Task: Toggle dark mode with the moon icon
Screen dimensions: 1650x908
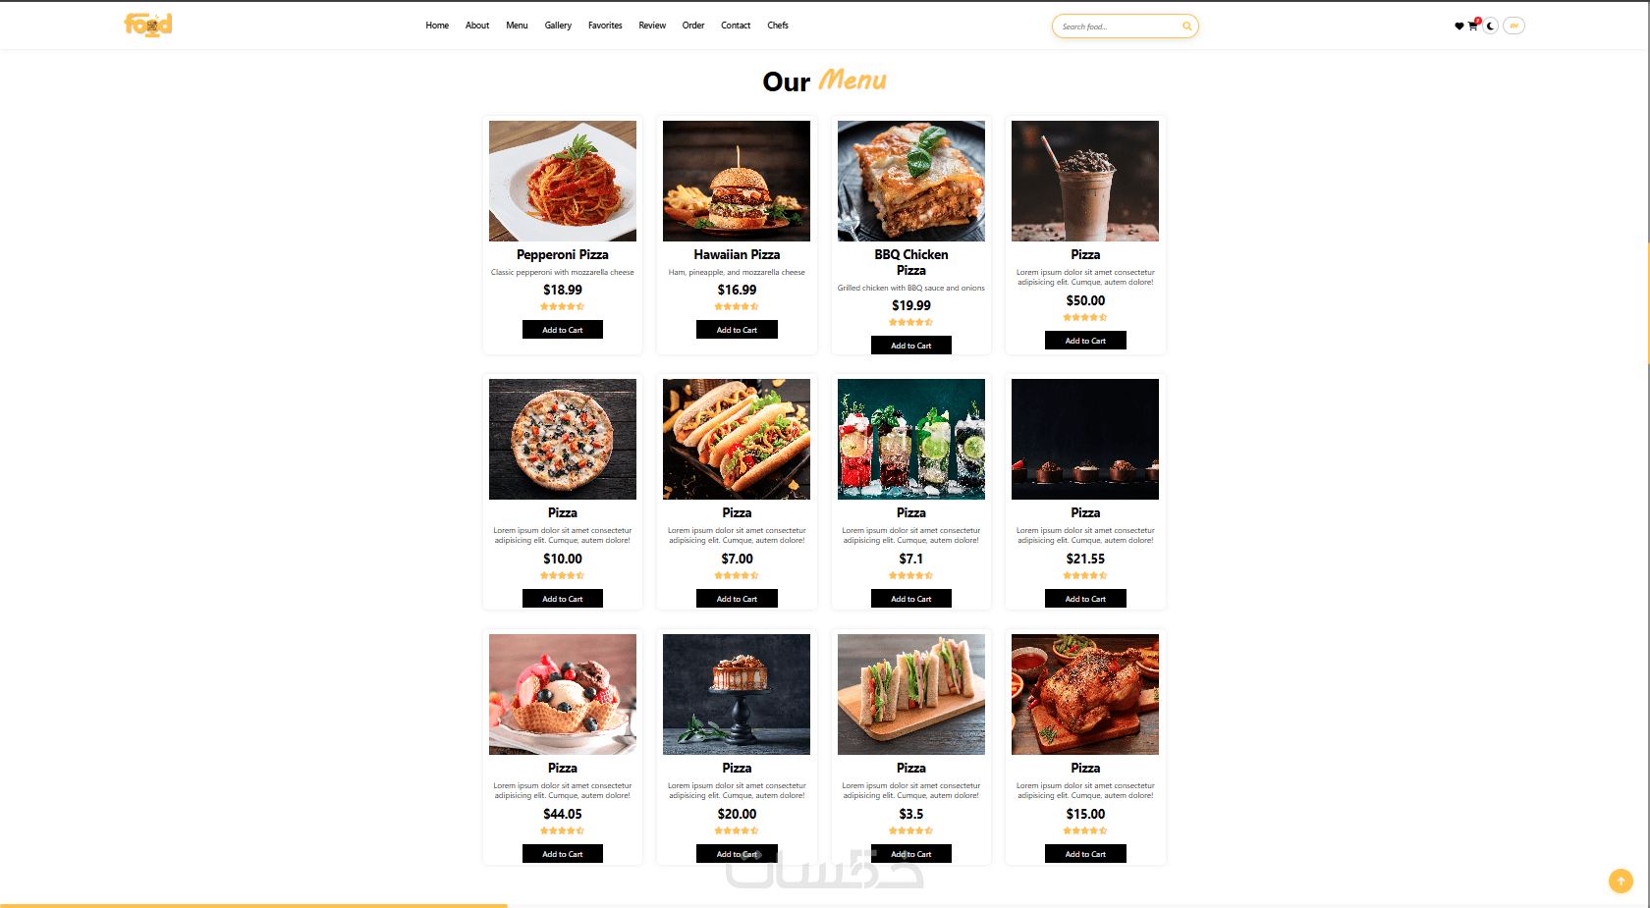Action: (x=1491, y=27)
